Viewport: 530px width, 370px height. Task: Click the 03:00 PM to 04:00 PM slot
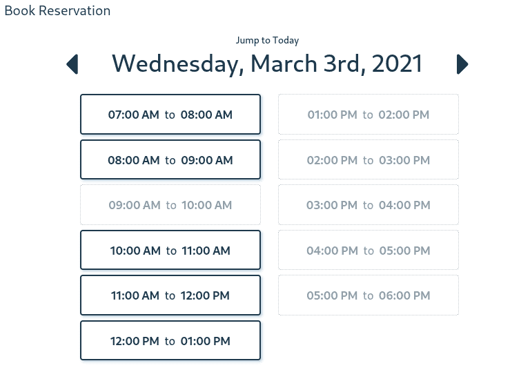click(x=369, y=205)
